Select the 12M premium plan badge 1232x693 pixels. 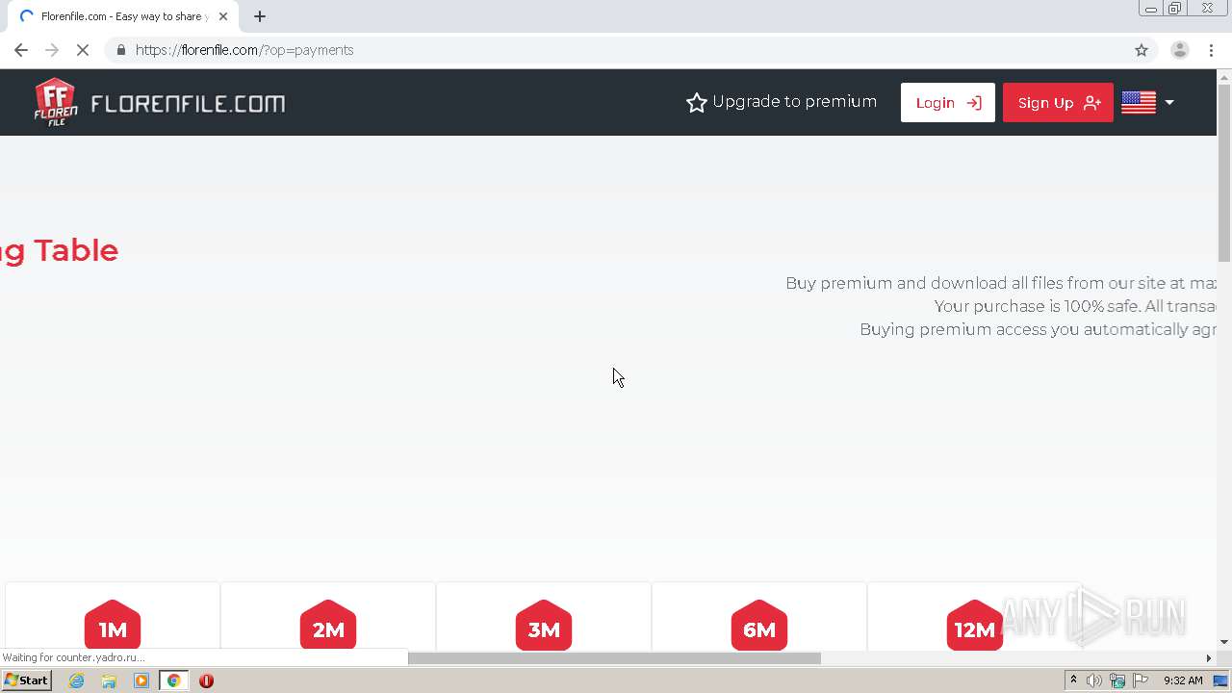point(975,627)
